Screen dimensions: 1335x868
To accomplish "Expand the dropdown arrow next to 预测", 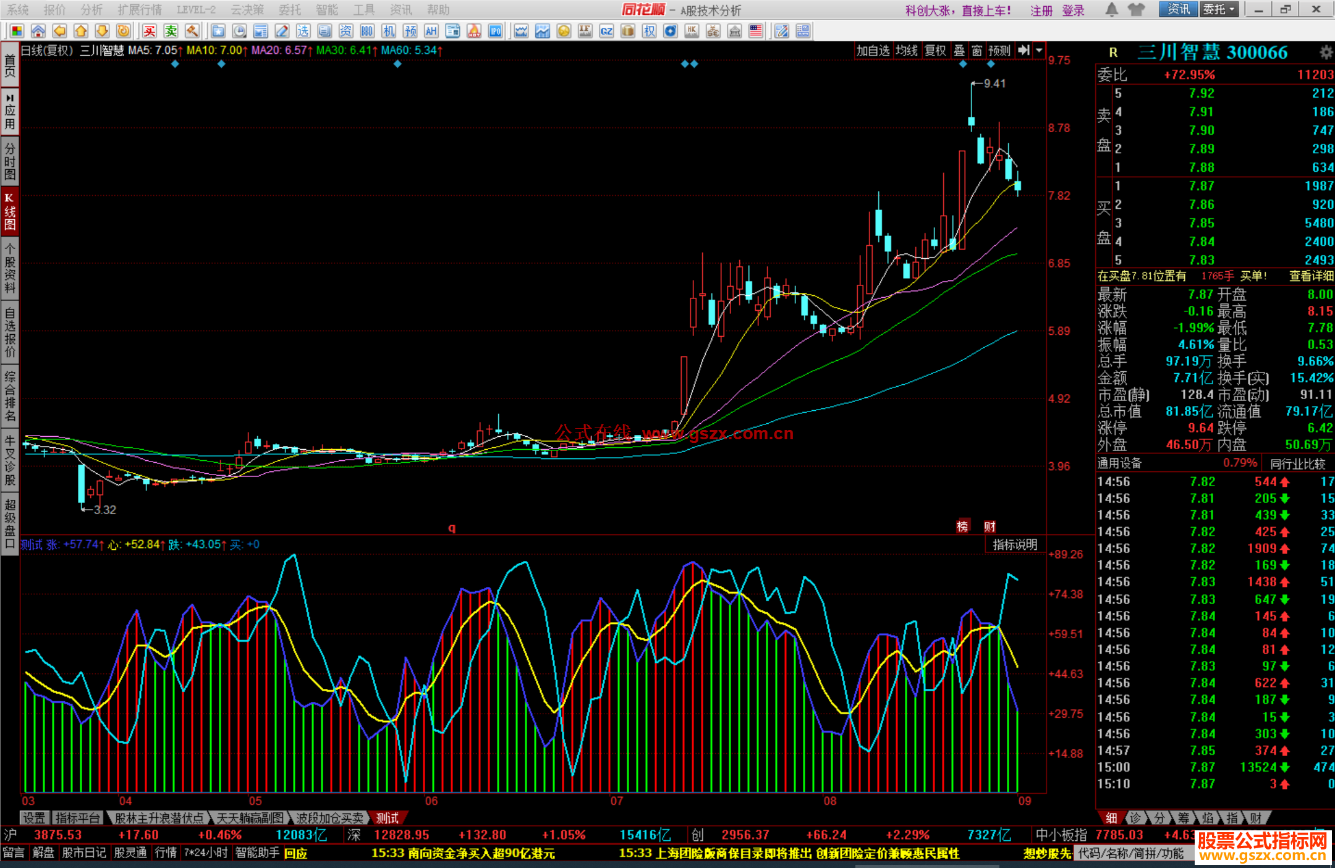I will tap(1039, 51).
